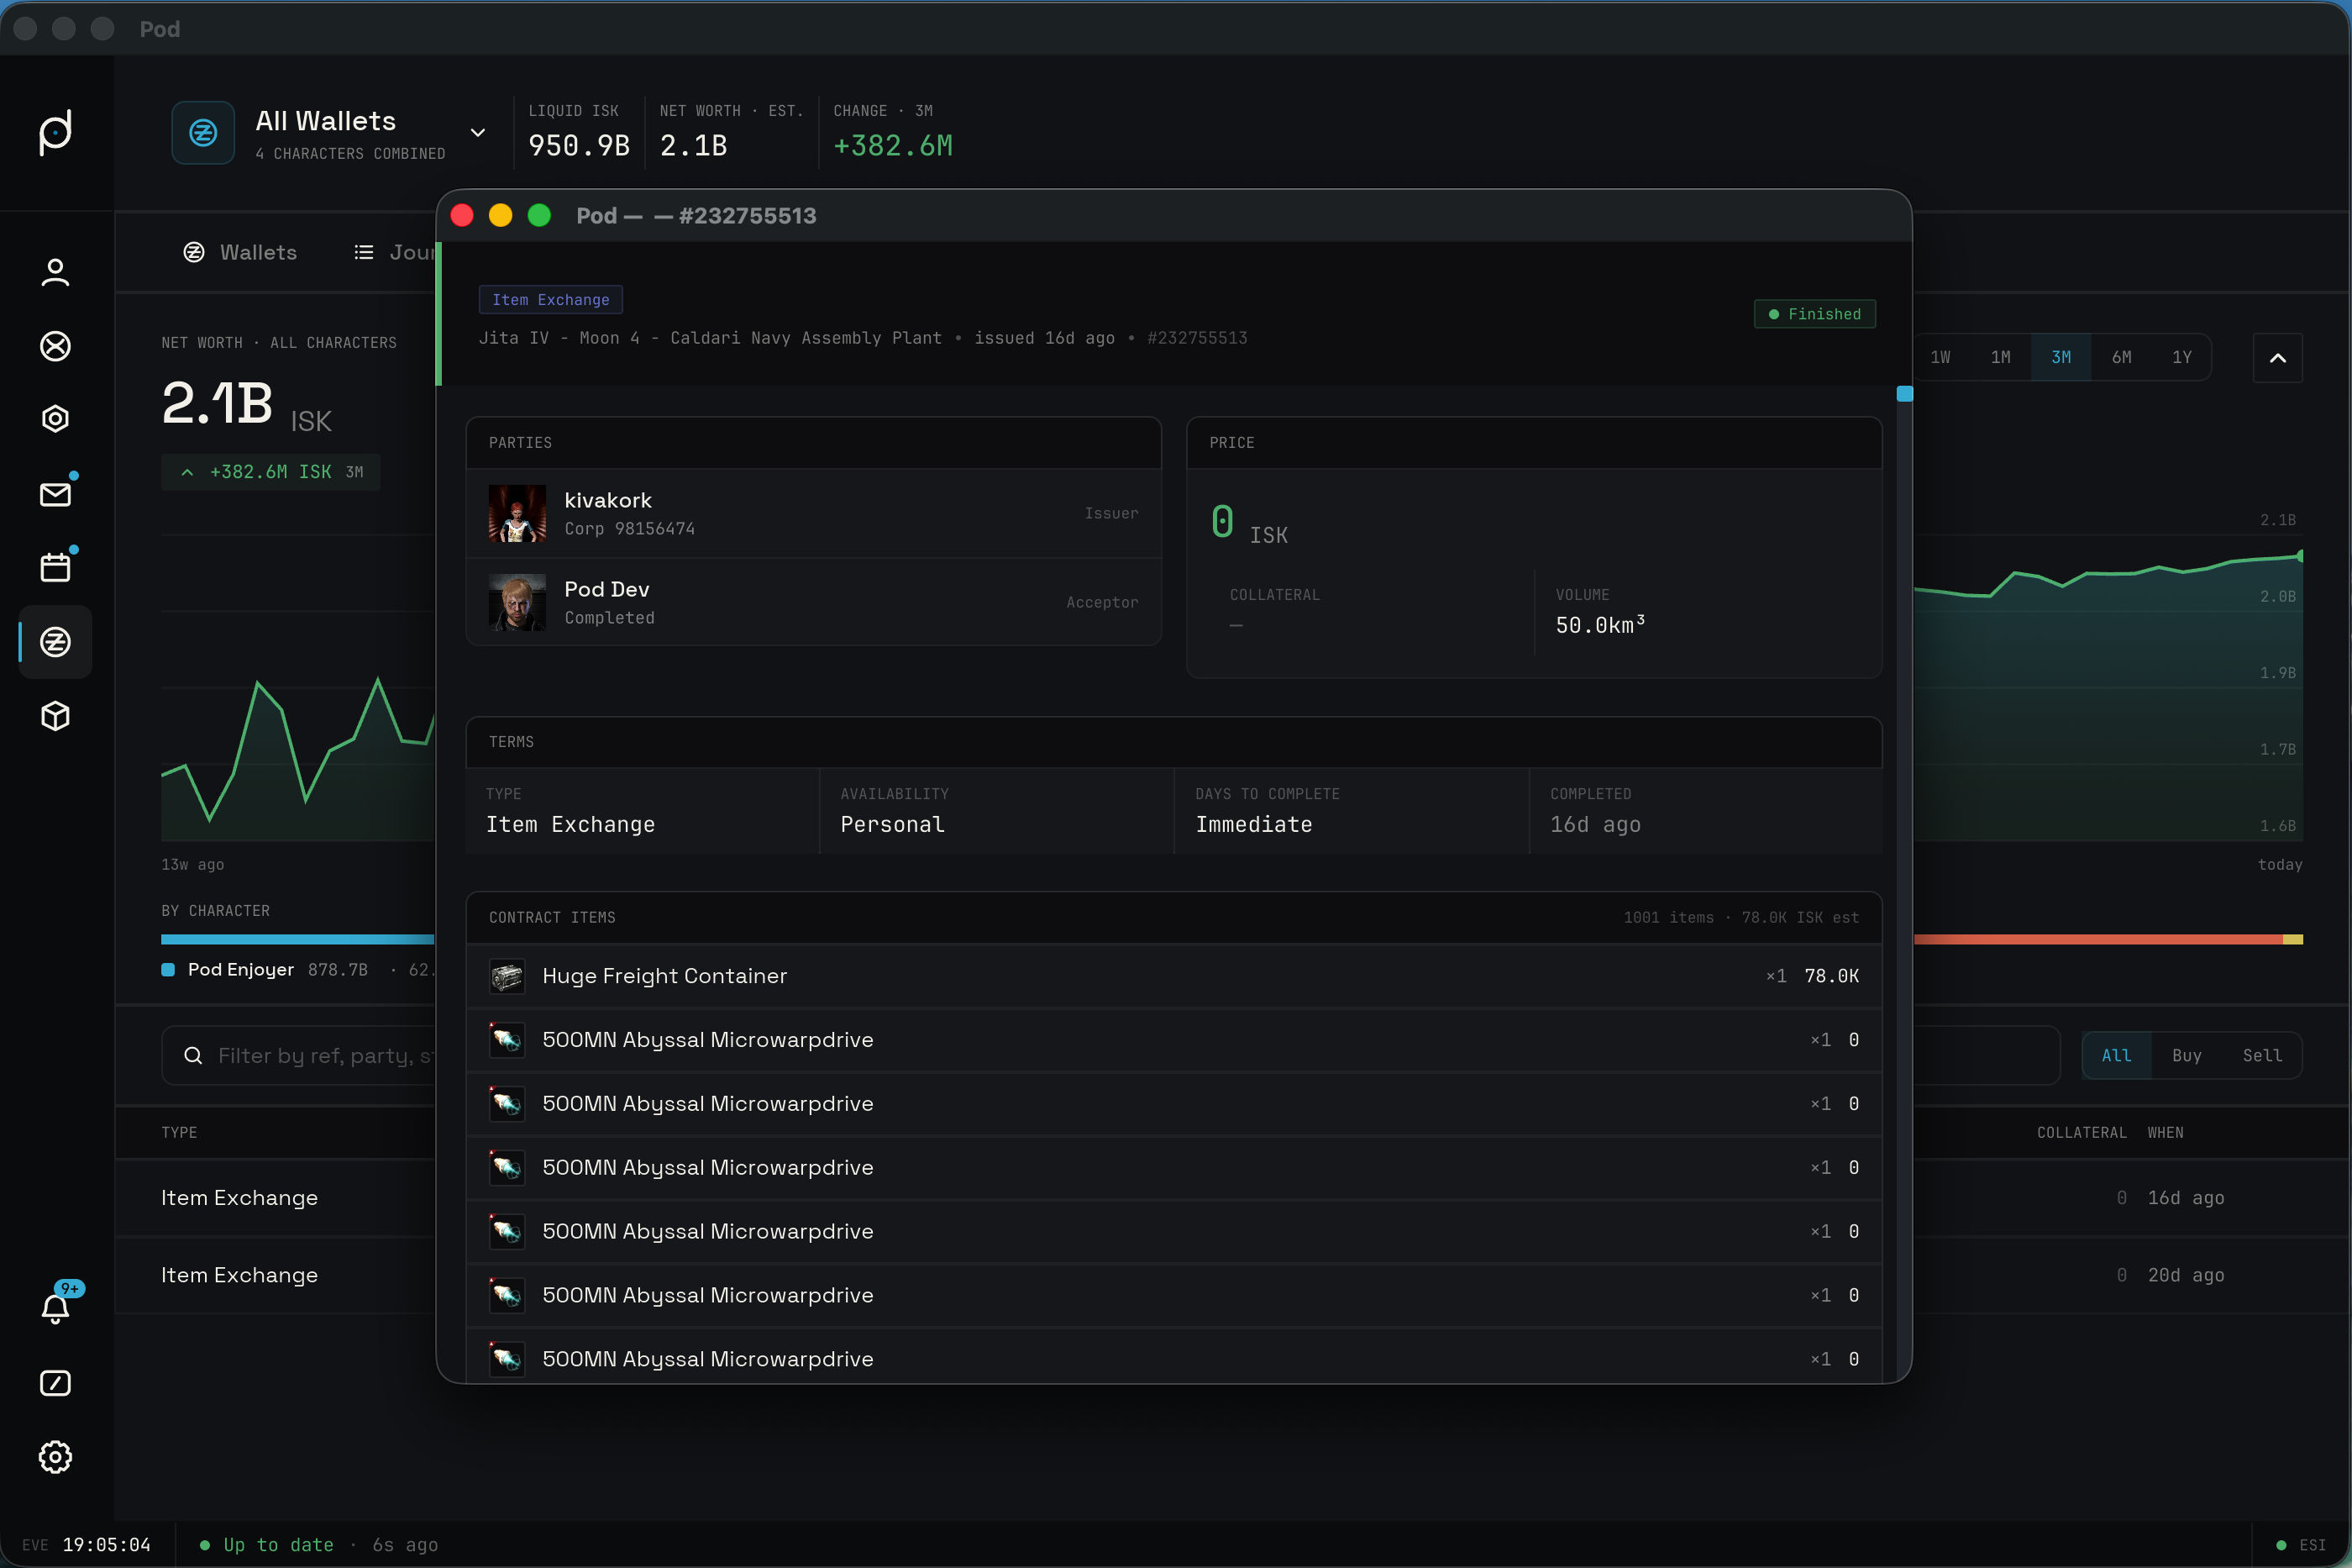
Task: Click the 50.0km³ volume value
Action: click(1599, 624)
